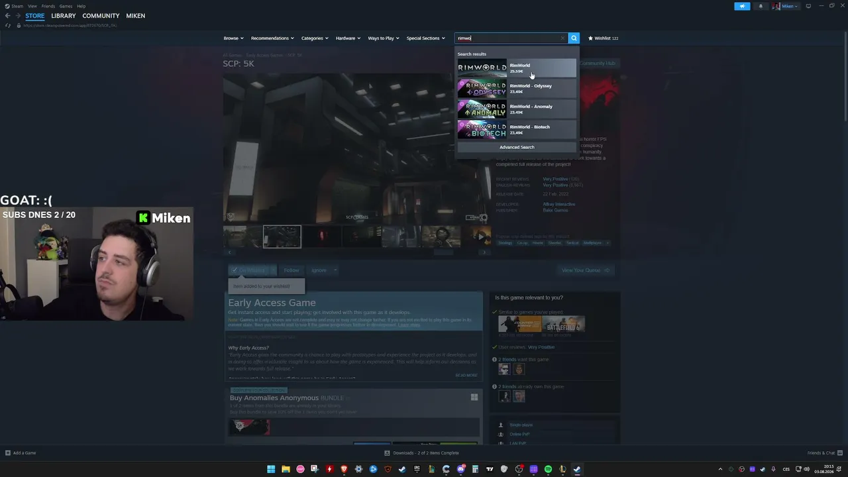
Task: Open the READ MORE link
Action: pyautogui.click(x=466, y=375)
